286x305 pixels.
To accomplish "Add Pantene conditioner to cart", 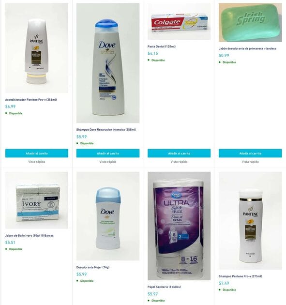I will 37,153.
